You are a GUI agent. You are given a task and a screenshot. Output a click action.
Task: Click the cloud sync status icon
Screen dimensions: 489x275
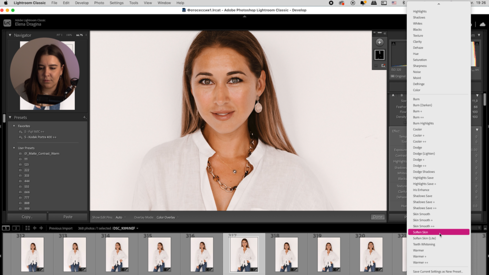(482, 24)
